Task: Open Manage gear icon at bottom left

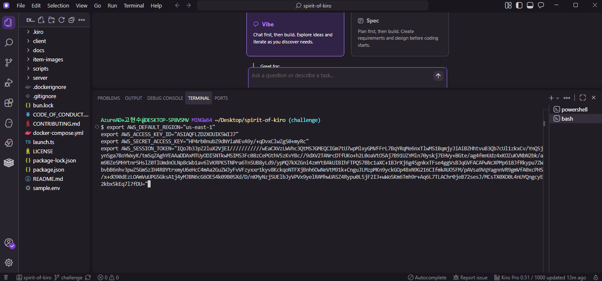Action: (9, 263)
